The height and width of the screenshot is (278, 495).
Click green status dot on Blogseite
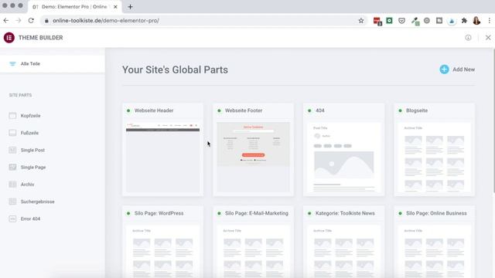401,110
